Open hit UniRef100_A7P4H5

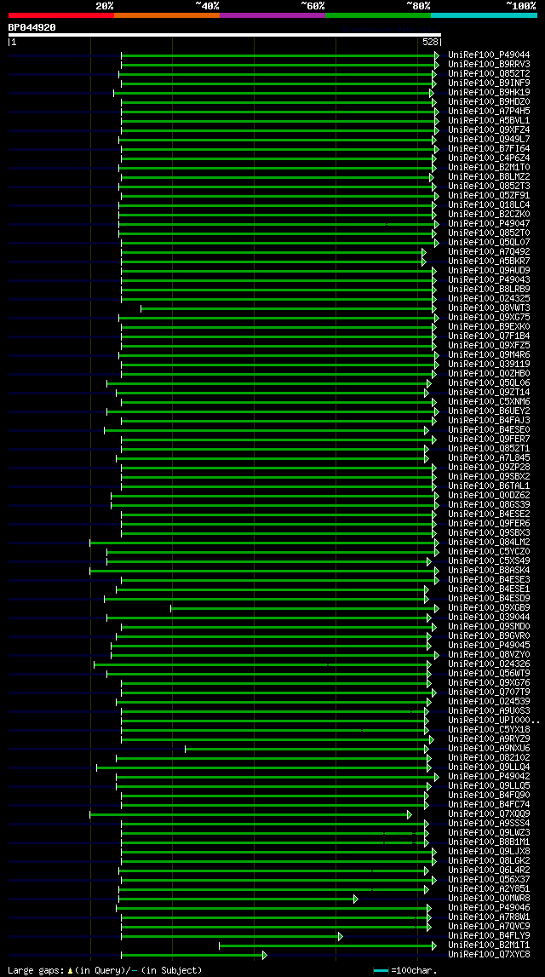pyautogui.click(x=489, y=111)
